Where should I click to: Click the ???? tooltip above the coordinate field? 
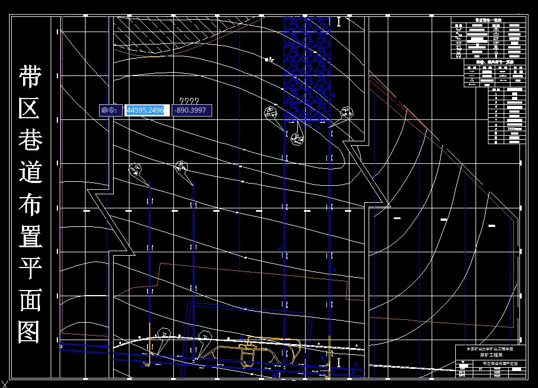pyautogui.click(x=189, y=101)
